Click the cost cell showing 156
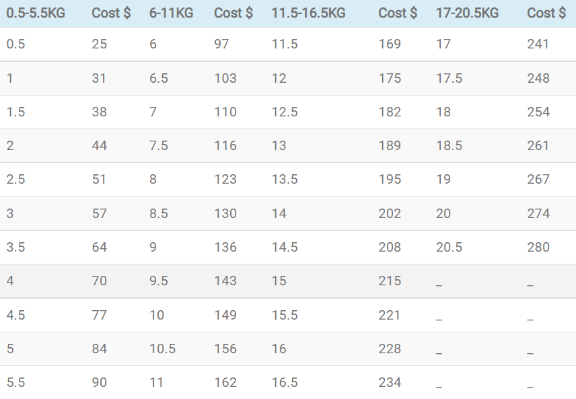 tap(225, 349)
